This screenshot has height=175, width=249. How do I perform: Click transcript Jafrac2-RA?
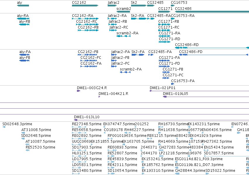[117, 16]
